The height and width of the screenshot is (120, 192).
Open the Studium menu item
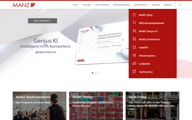tap(168, 5)
